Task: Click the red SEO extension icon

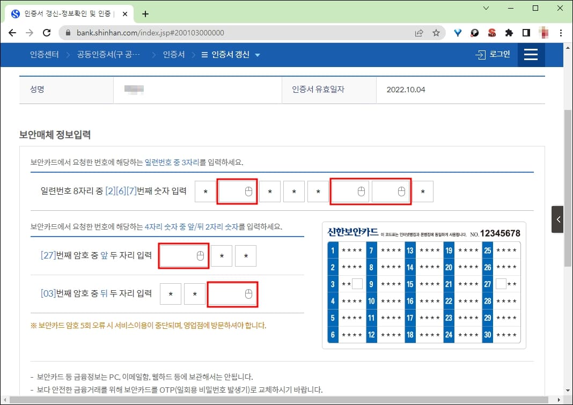Action: [x=491, y=33]
